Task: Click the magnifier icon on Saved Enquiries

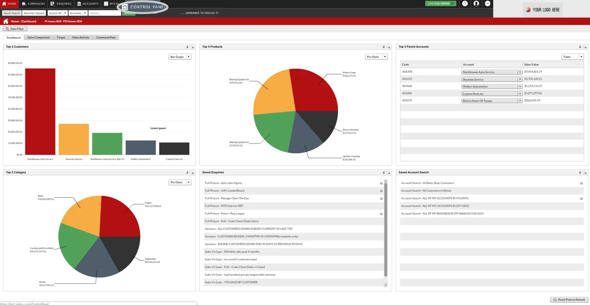Action: click(388, 172)
